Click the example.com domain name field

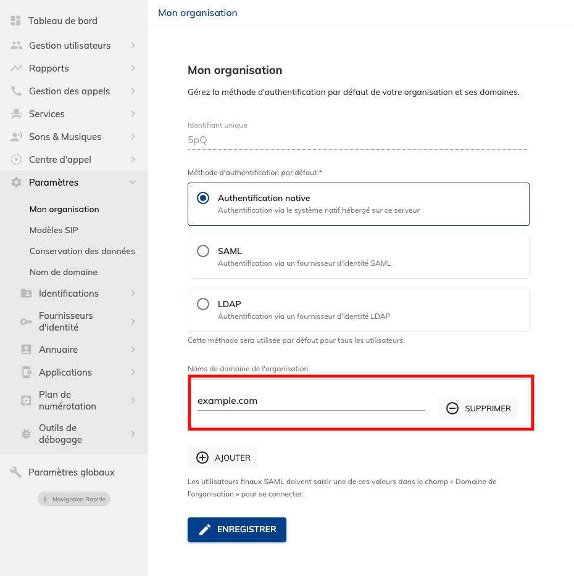311,401
